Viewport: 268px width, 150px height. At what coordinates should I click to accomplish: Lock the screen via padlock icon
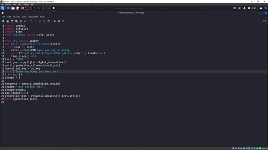point(261,8)
